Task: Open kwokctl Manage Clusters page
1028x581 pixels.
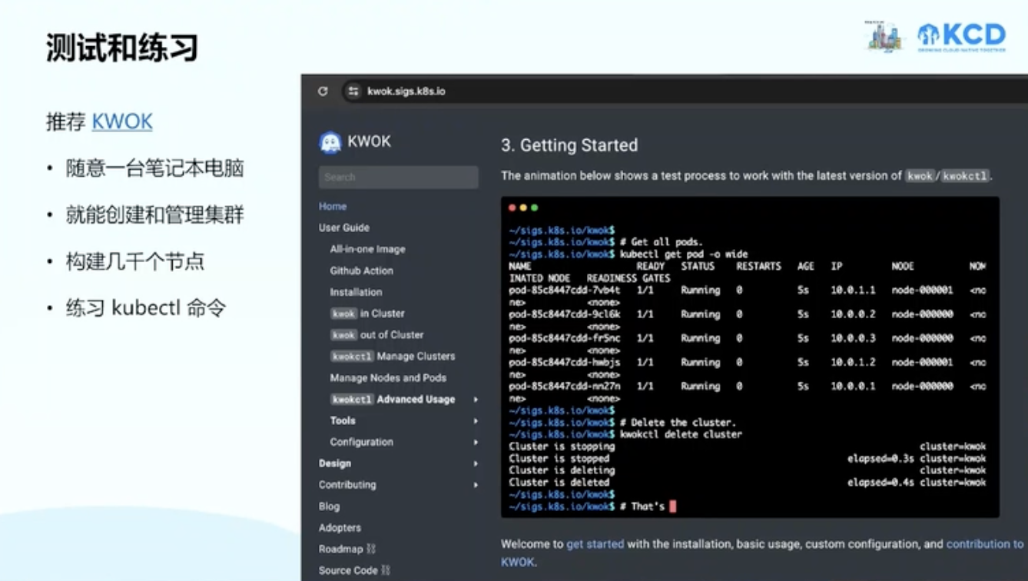Action: click(x=393, y=357)
